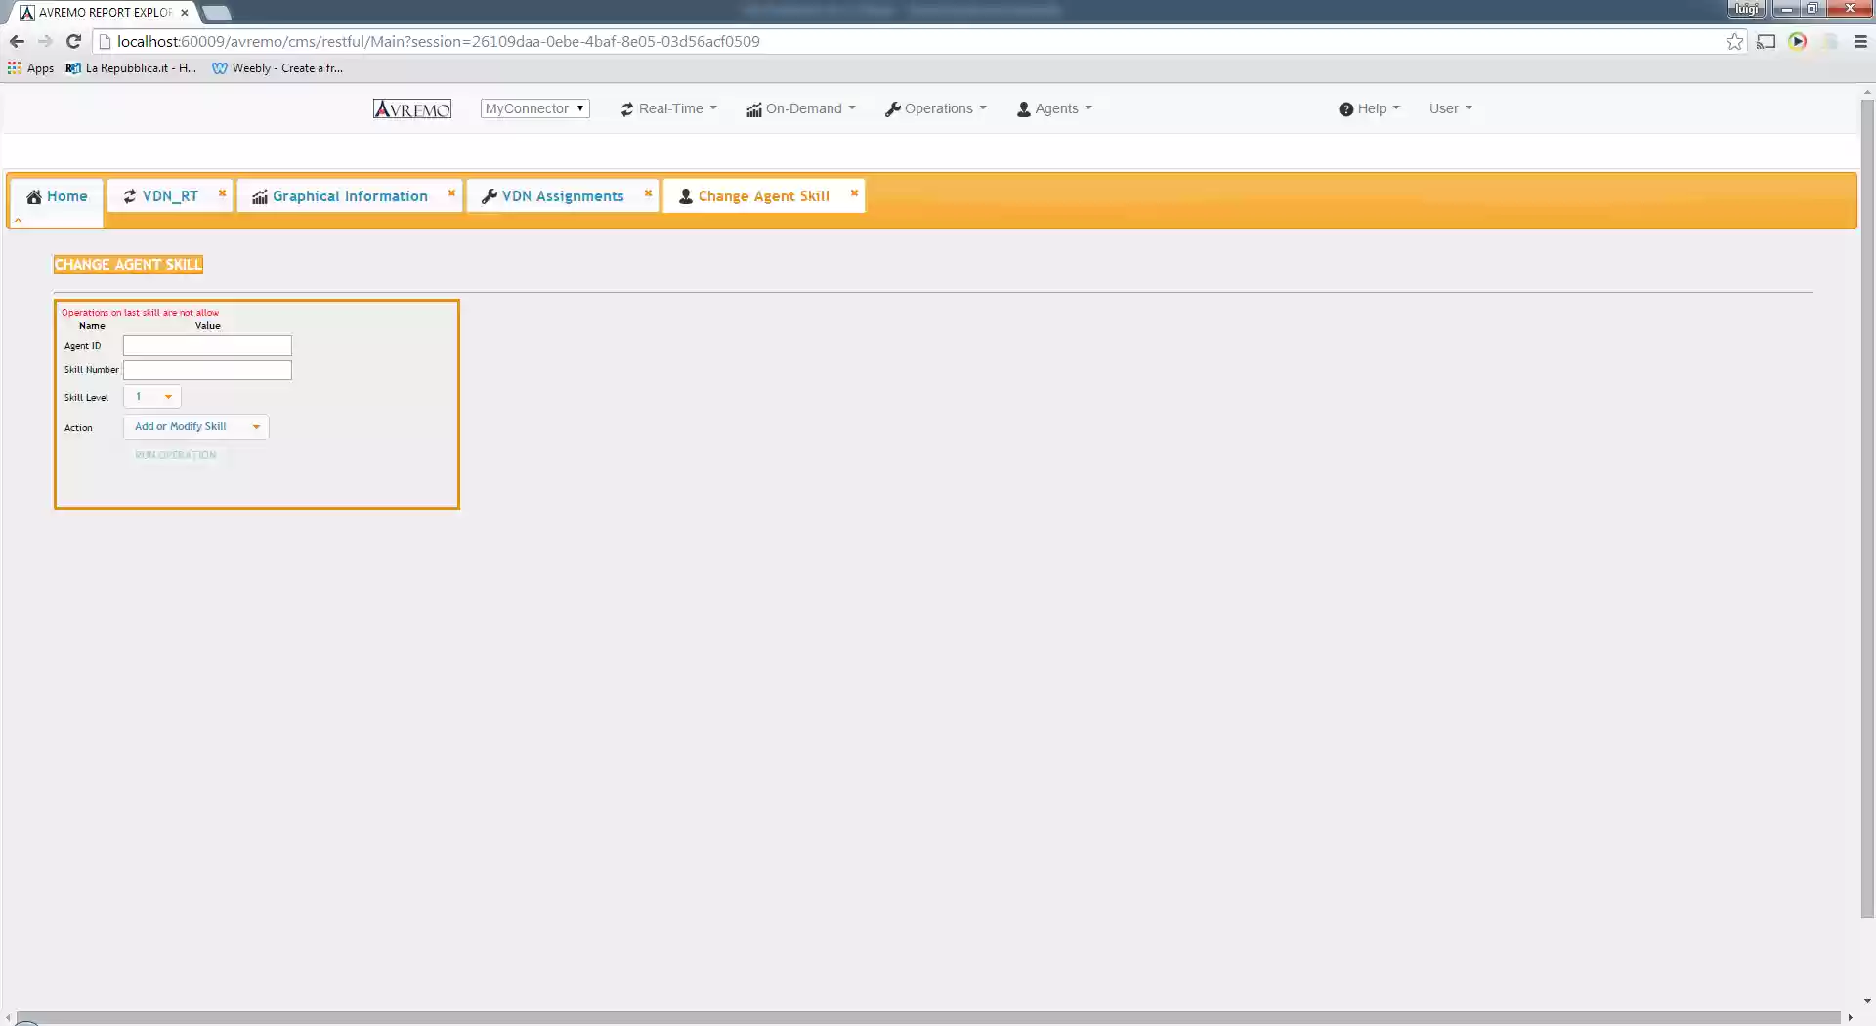Click the On-Demand bar chart icon
1876x1026 pixels.
[x=752, y=108]
